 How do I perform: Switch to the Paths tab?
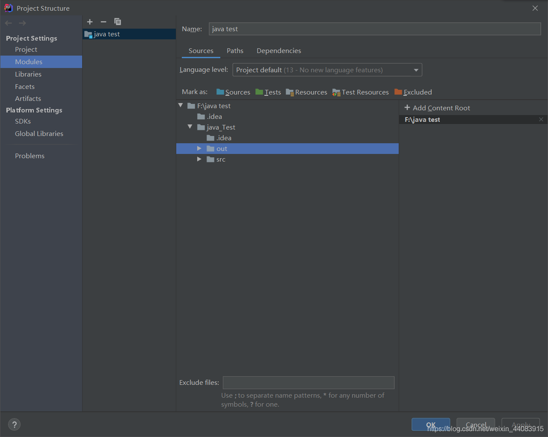pyautogui.click(x=235, y=51)
